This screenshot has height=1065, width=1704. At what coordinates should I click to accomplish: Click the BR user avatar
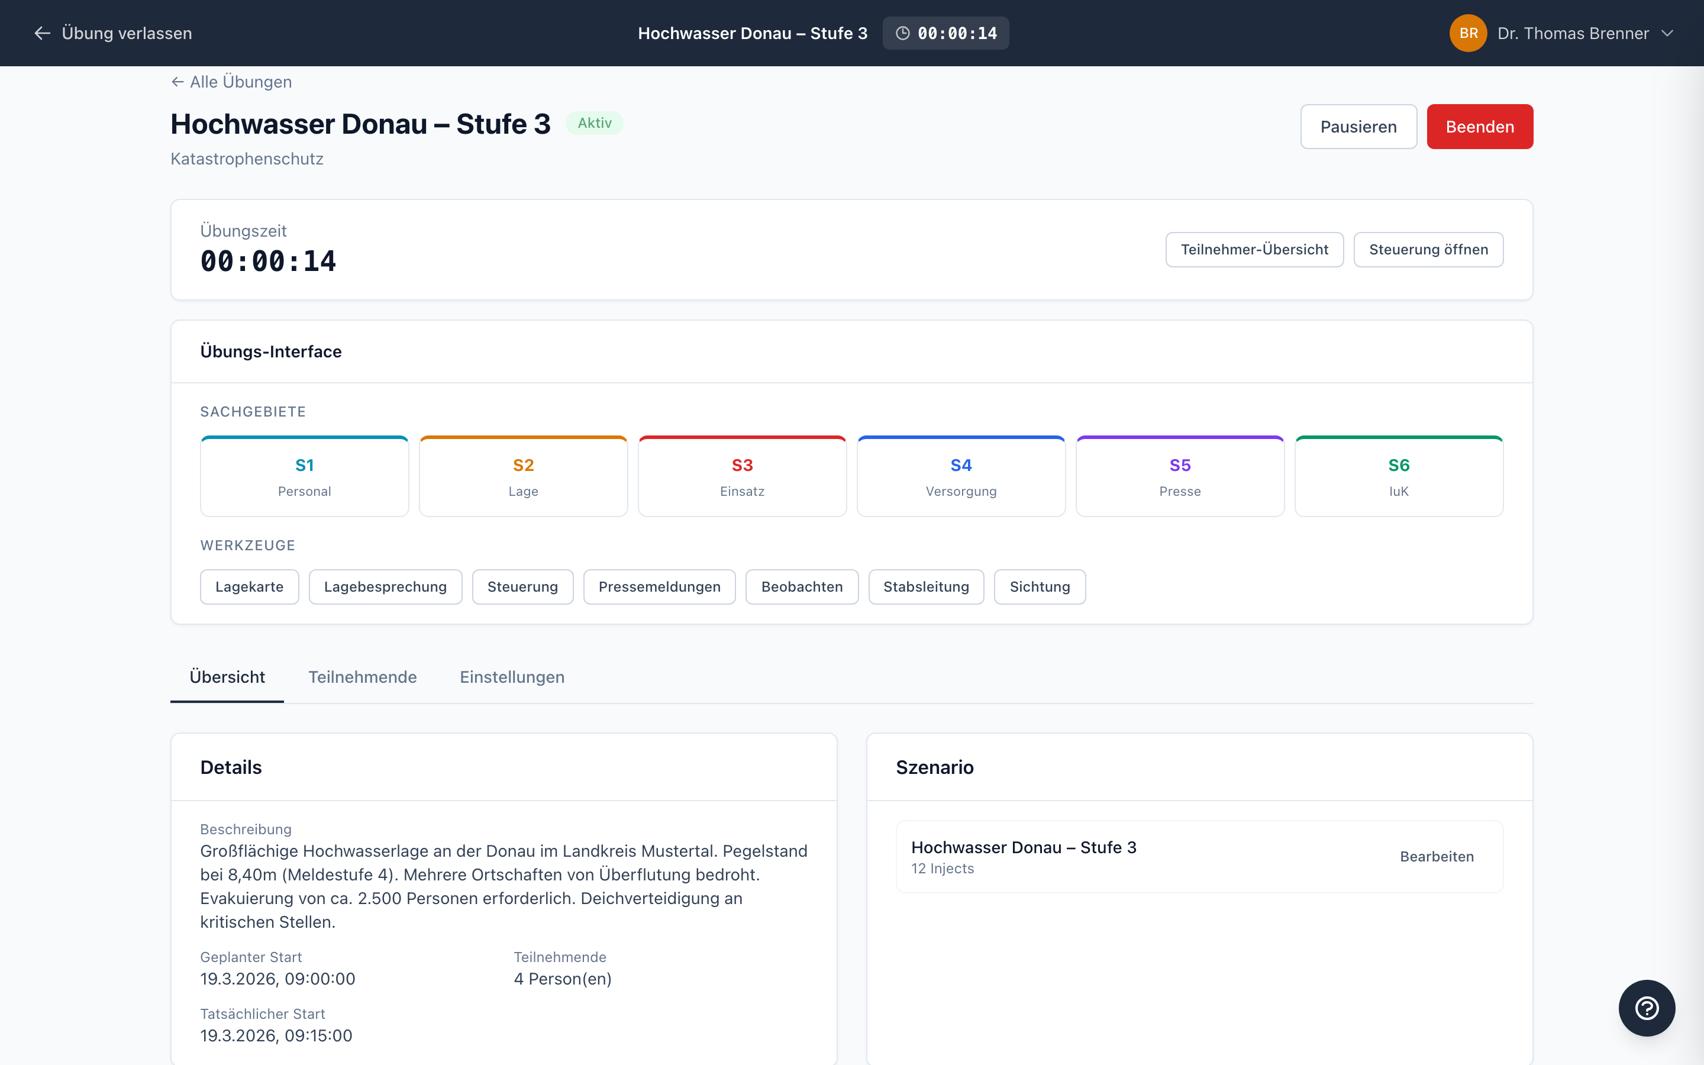click(1467, 33)
